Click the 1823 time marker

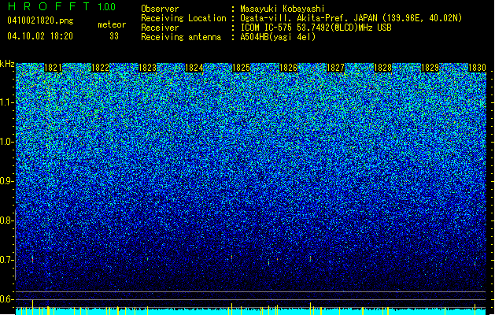pyautogui.click(x=147, y=68)
